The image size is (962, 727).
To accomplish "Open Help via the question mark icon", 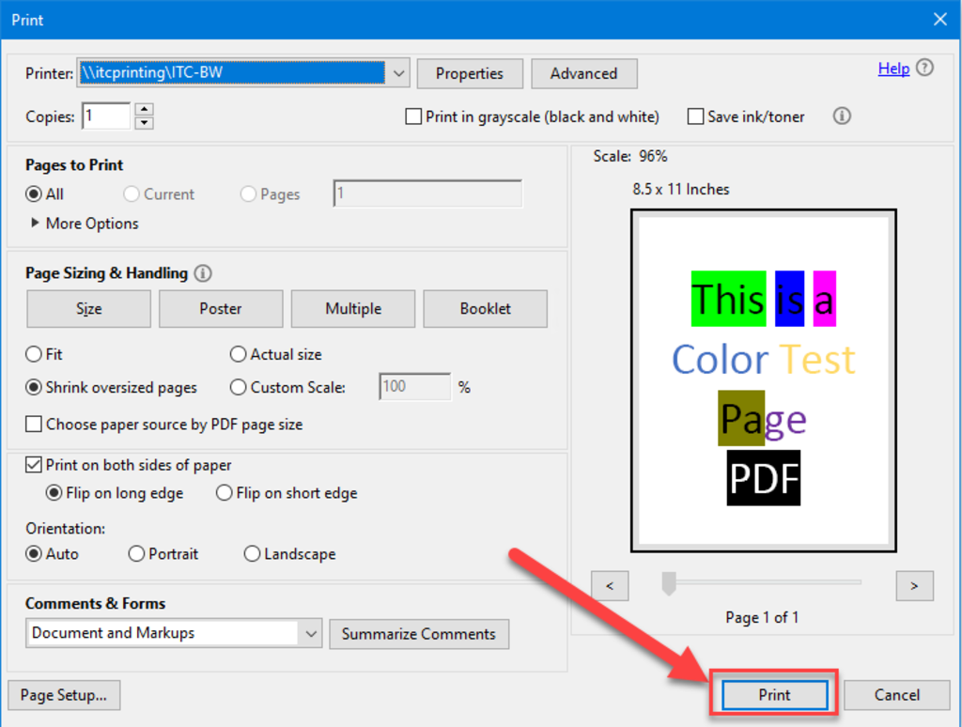I will (925, 68).
